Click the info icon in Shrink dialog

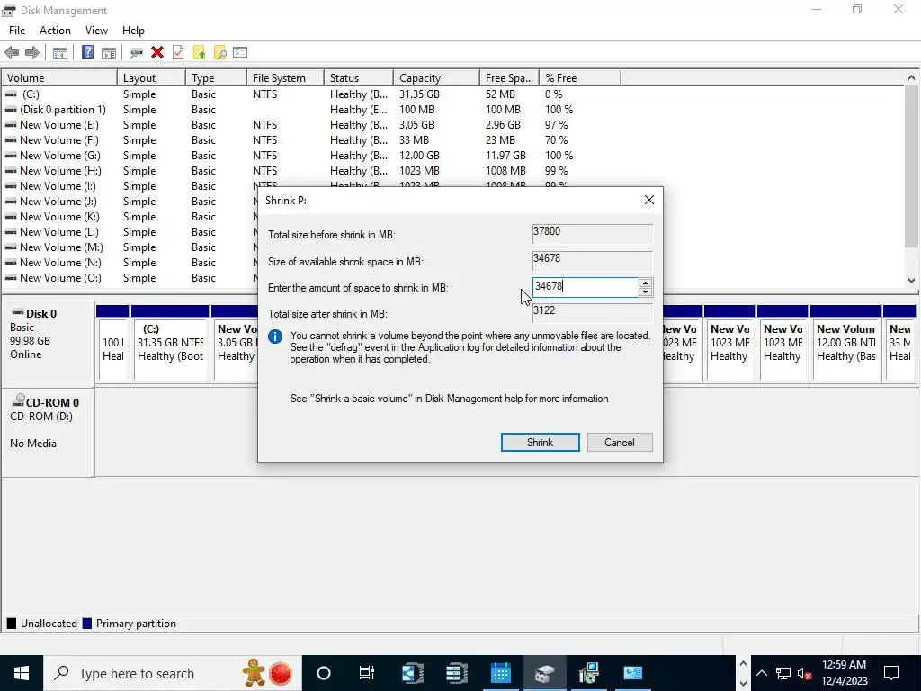275,337
